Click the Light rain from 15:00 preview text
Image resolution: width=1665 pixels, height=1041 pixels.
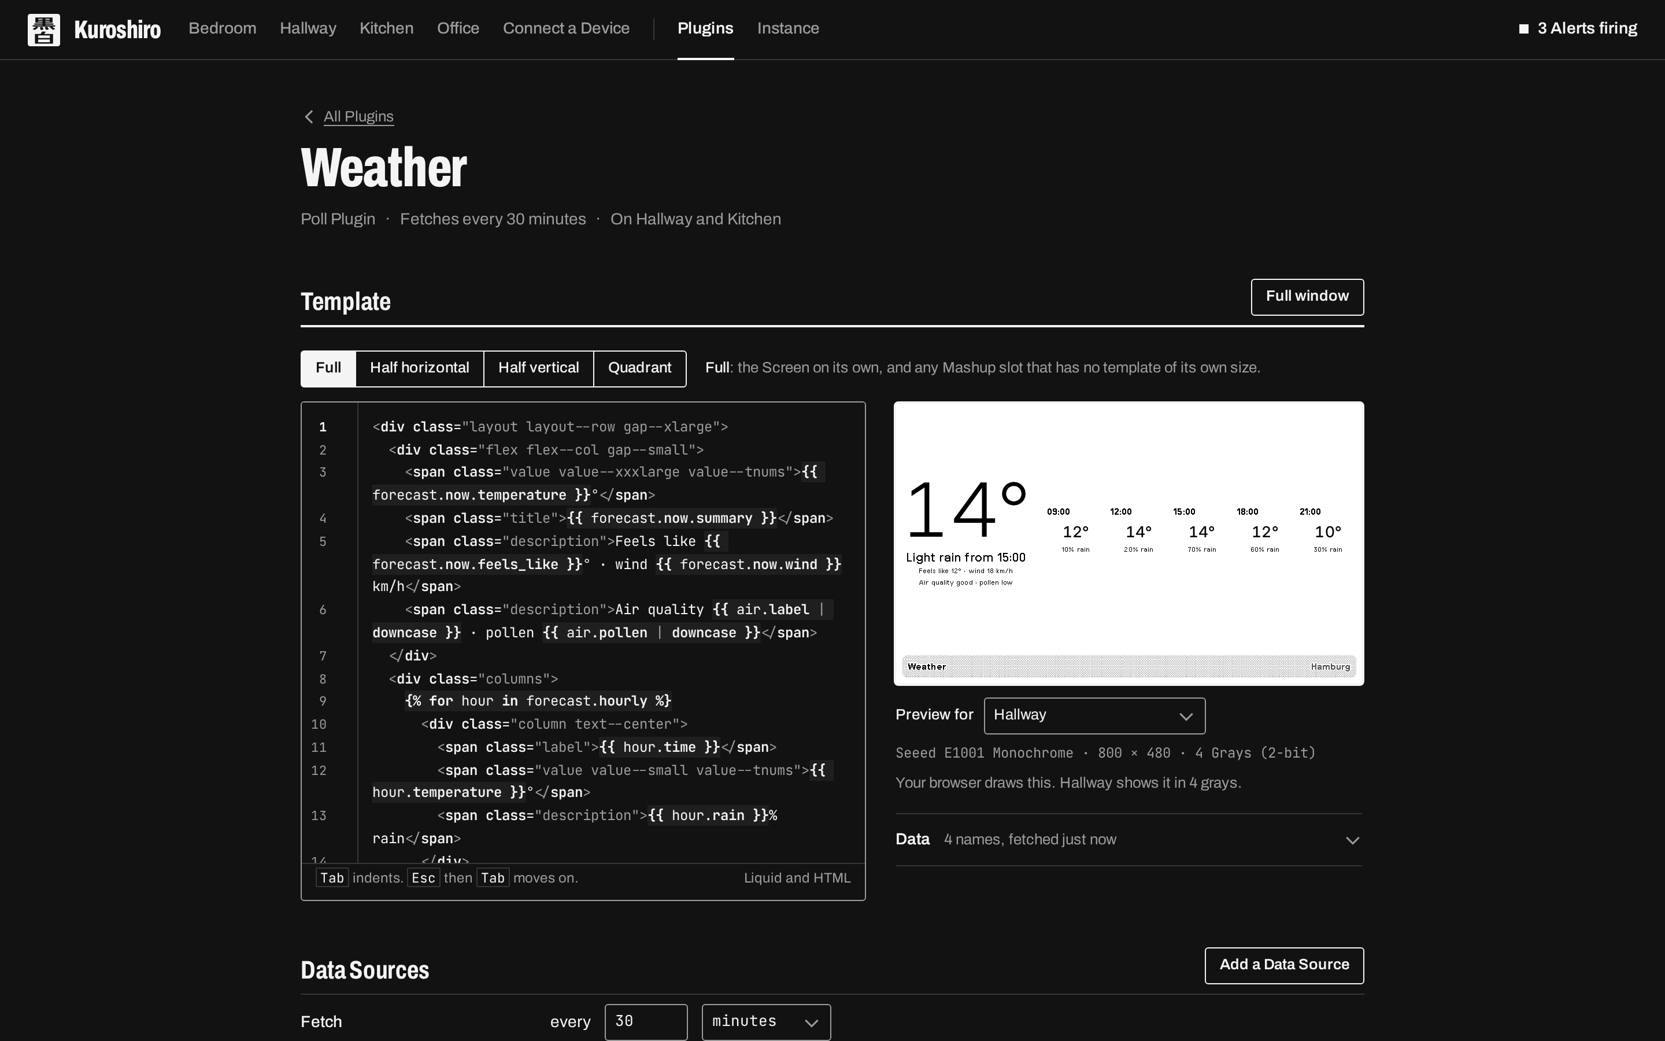(965, 558)
